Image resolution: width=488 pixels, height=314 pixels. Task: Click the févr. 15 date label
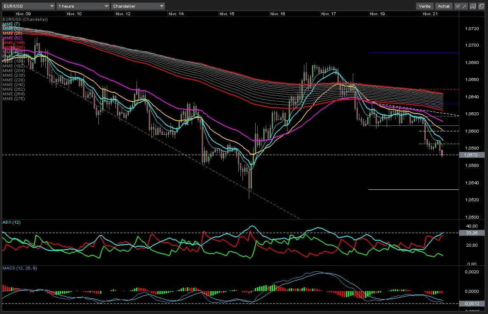click(227, 14)
